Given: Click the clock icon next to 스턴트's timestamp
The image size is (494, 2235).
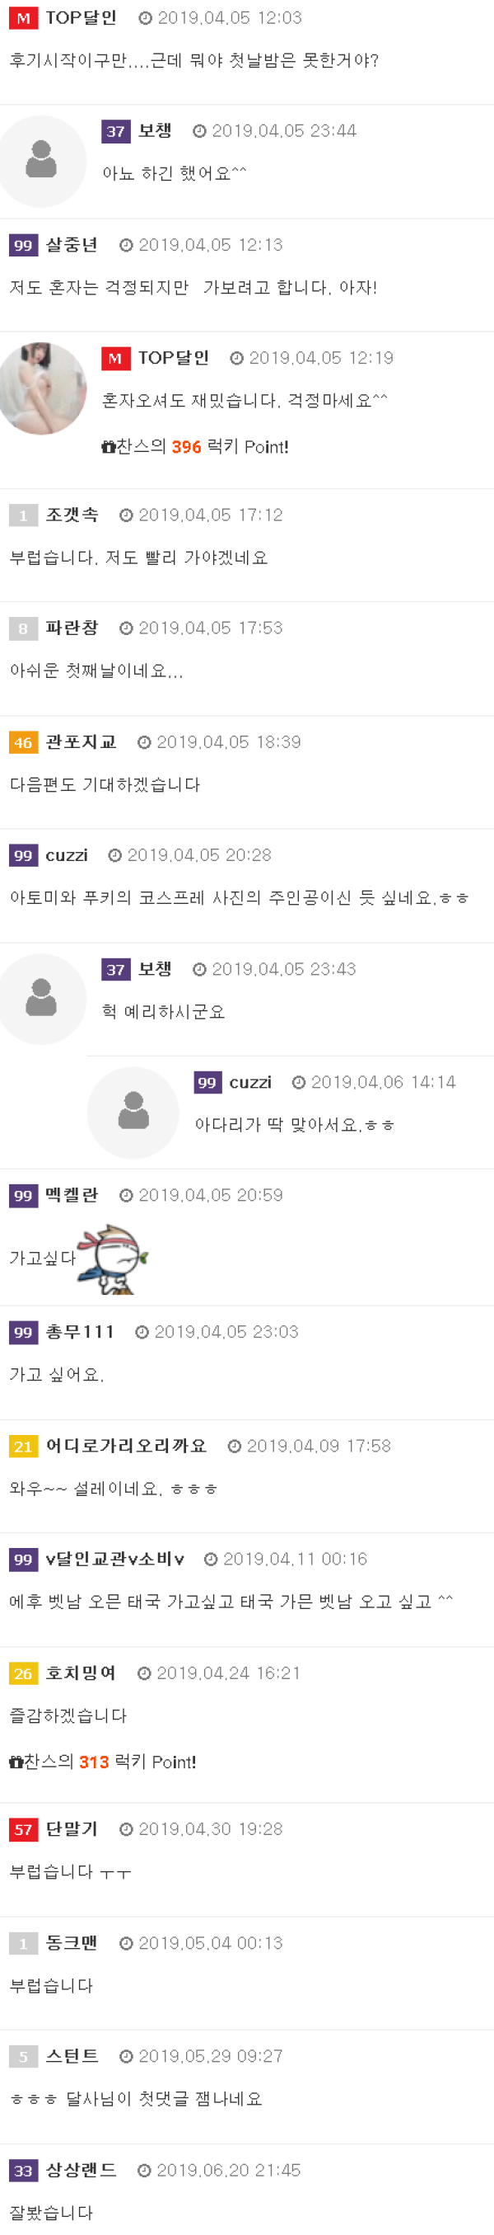Looking at the screenshot, I should [126, 2056].
